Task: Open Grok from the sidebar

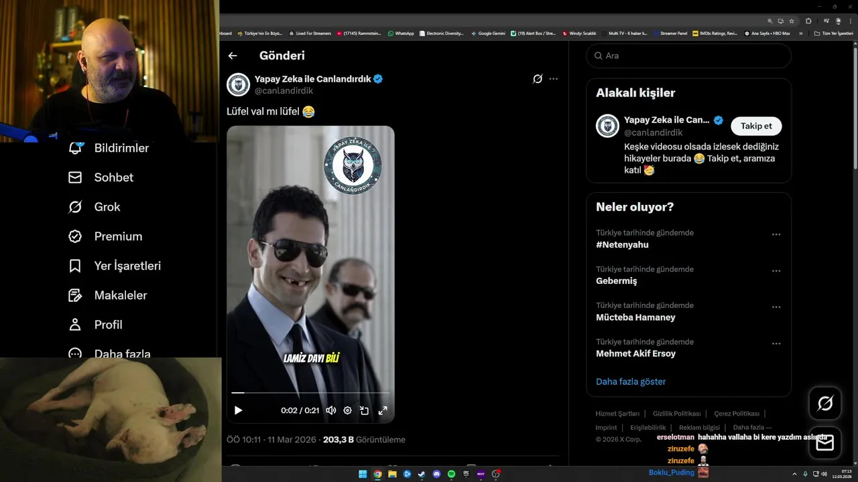Action: [95, 207]
